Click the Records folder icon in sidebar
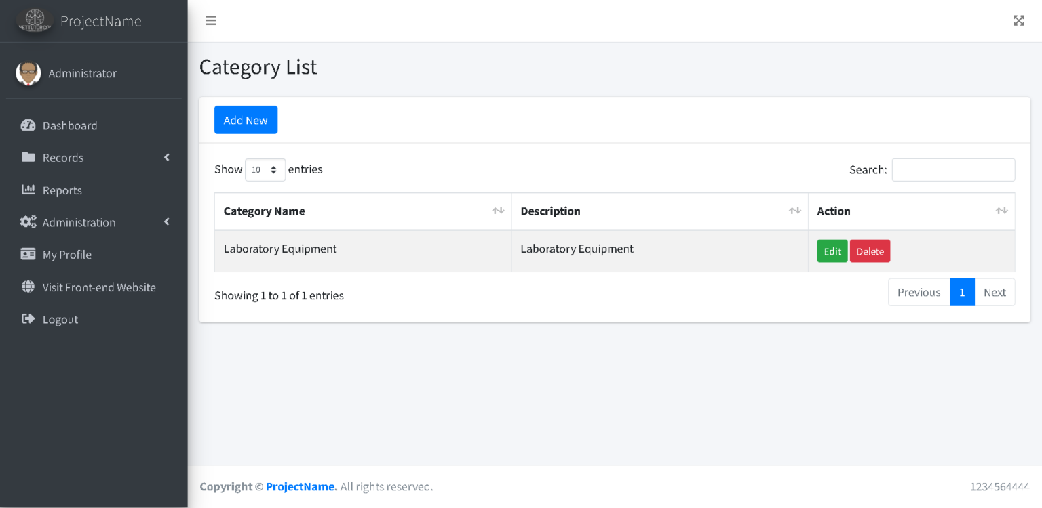1042x508 pixels. tap(28, 157)
